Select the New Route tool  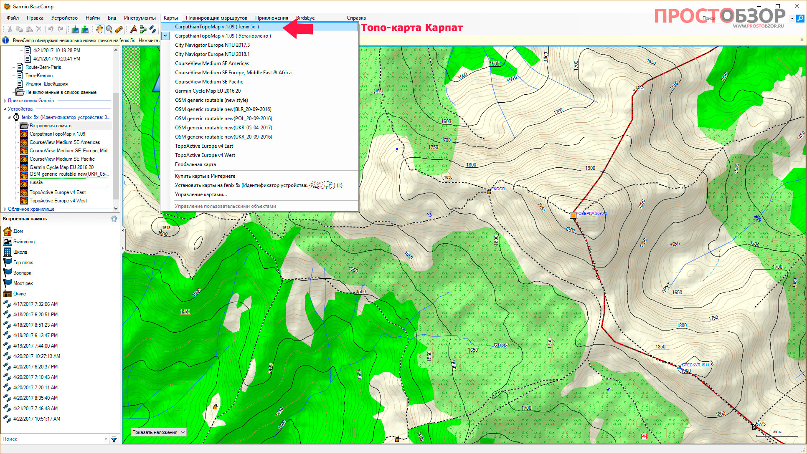[x=143, y=29]
